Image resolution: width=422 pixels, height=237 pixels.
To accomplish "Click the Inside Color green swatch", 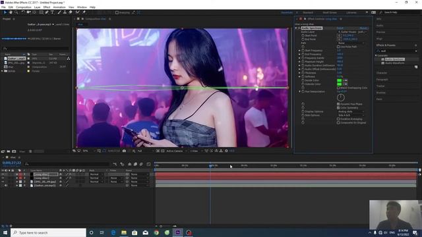I will 340,80.
